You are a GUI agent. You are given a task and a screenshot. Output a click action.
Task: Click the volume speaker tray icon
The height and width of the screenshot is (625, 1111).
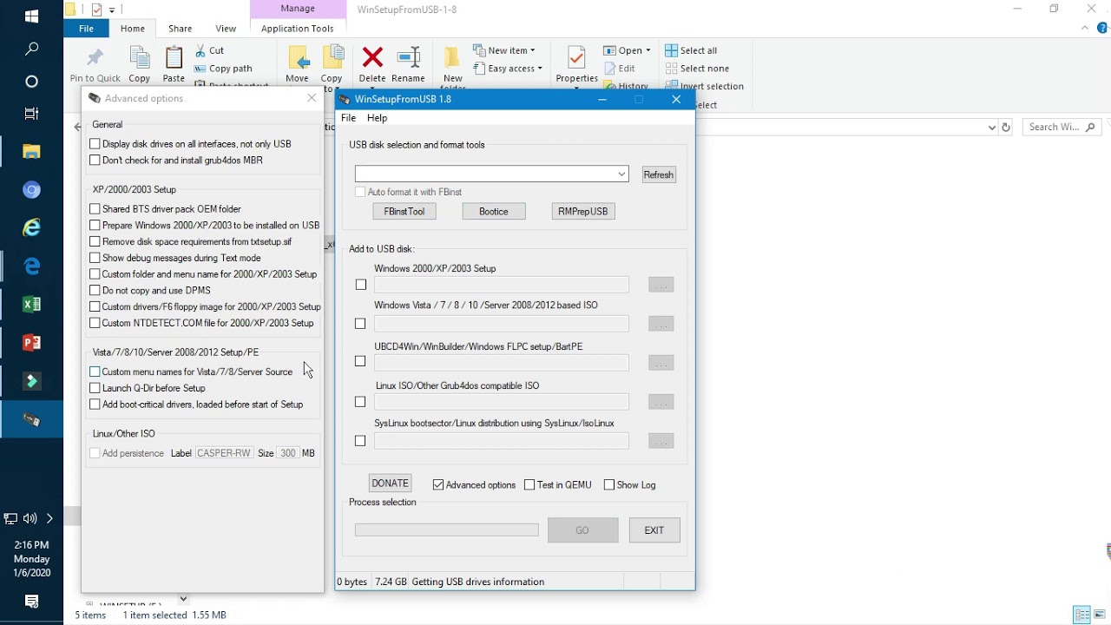[x=30, y=518]
